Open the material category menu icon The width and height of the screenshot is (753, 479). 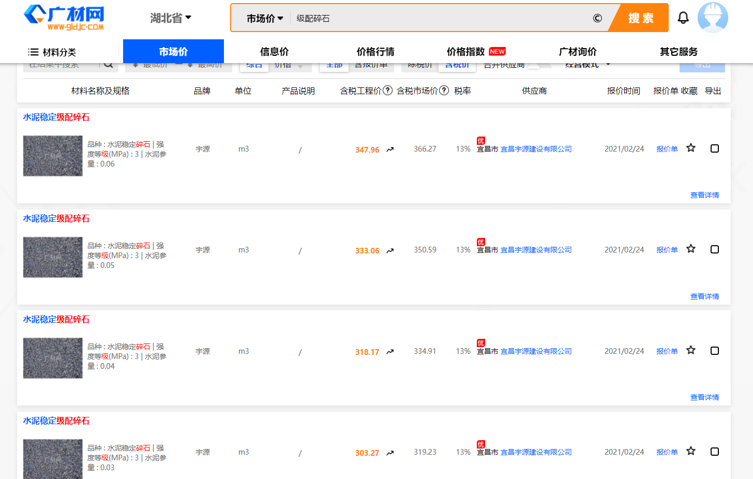pos(33,52)
